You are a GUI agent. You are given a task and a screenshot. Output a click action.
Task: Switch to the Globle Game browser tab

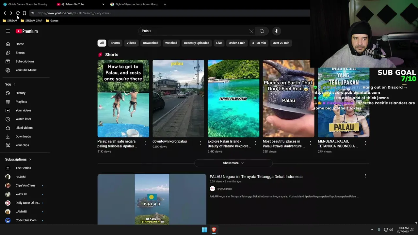pos(27,4)
